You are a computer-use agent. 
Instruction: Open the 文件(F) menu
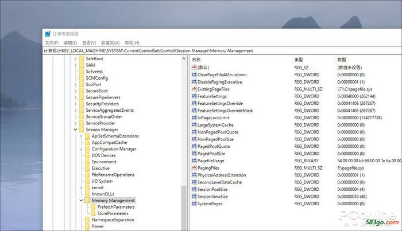coord(52,42)
